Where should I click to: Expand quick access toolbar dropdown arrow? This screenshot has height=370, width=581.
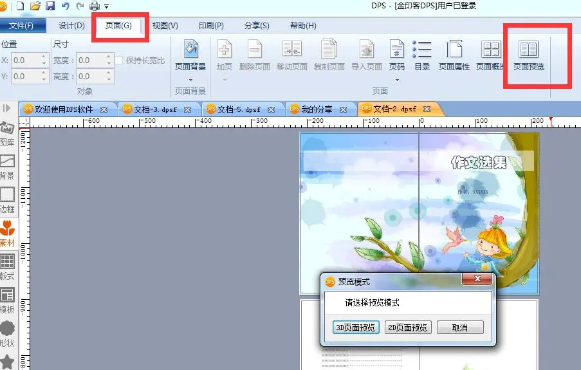(106, 6)
